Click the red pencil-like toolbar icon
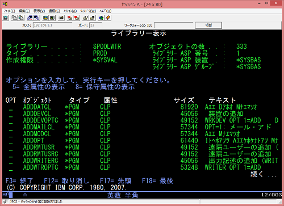Viewport: 284px width, 206px height. pos(108,18)
